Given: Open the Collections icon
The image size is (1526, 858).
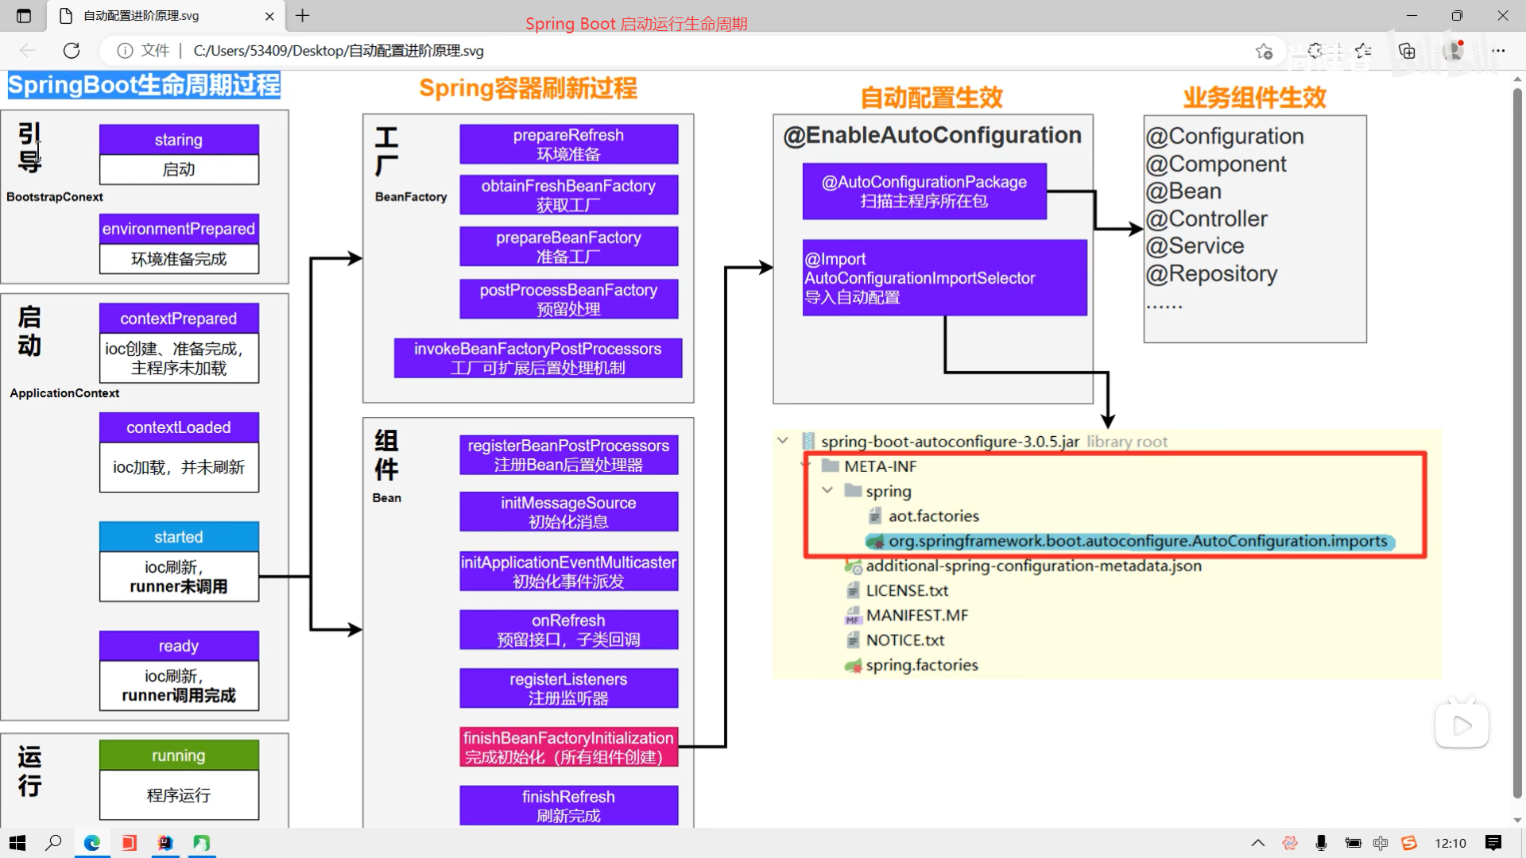Looking at the screenshot, I should [1407, 51].
